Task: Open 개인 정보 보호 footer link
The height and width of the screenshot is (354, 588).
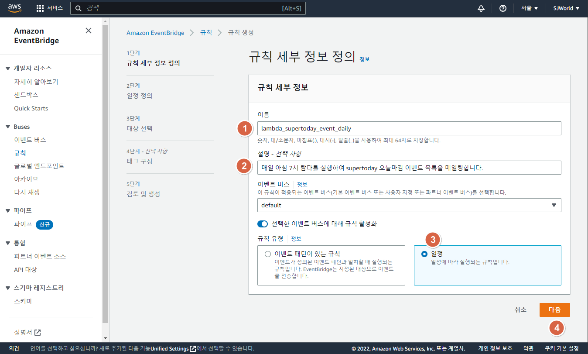Action: 496,348
